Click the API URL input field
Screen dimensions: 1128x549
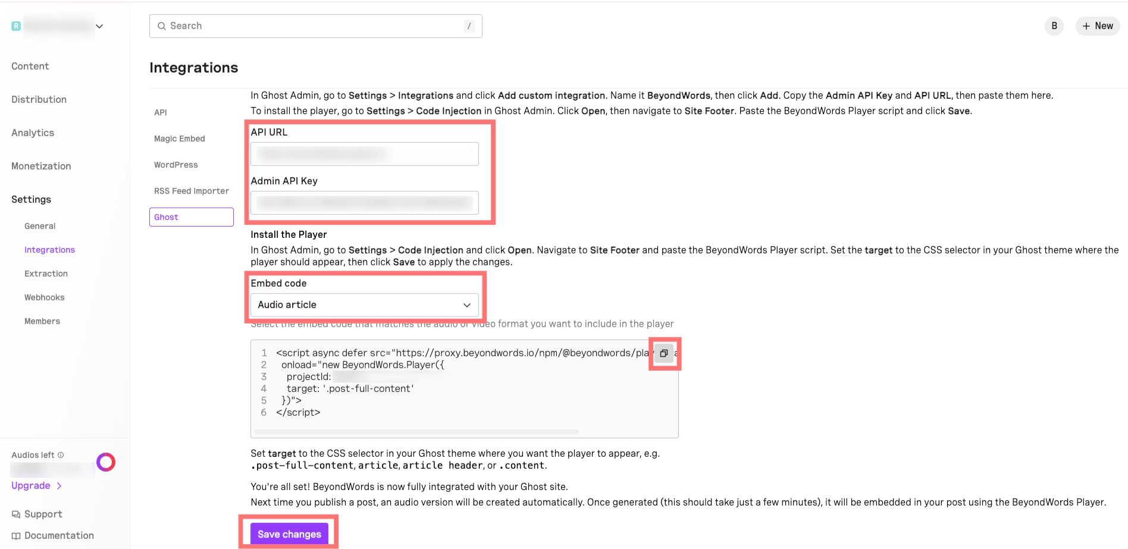click(x=365, y=154)
